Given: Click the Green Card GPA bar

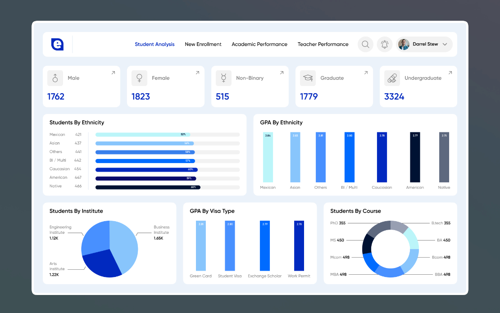Looking at the screenshot, I should pos(201,246).
